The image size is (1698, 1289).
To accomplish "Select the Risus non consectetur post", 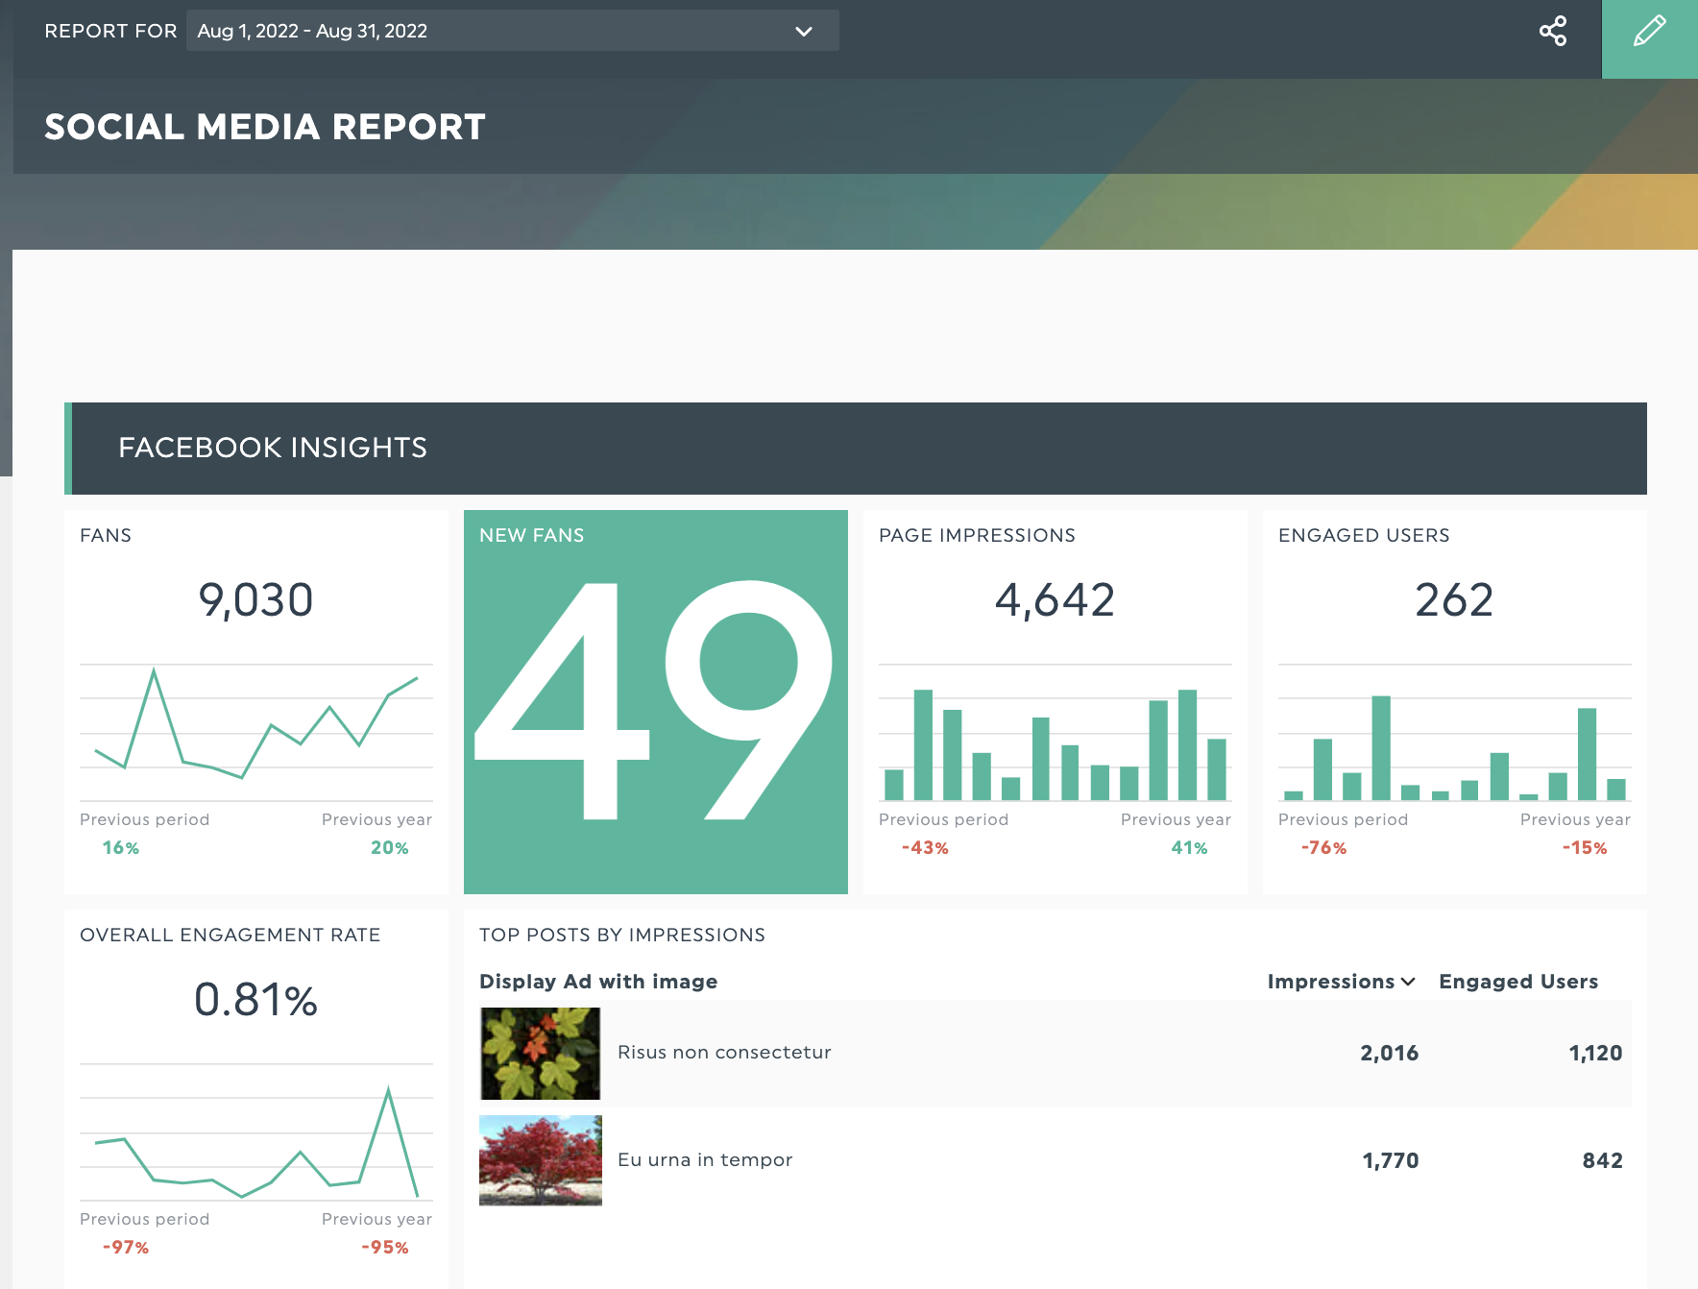I will click(724, 1053).
